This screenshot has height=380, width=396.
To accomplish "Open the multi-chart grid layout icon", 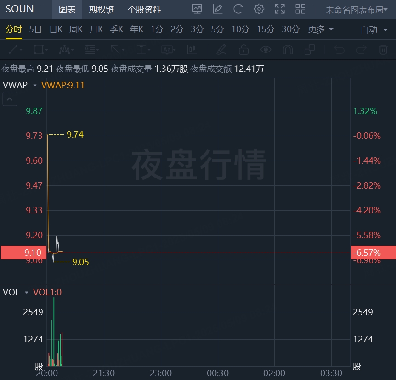I will click(300, 9).
